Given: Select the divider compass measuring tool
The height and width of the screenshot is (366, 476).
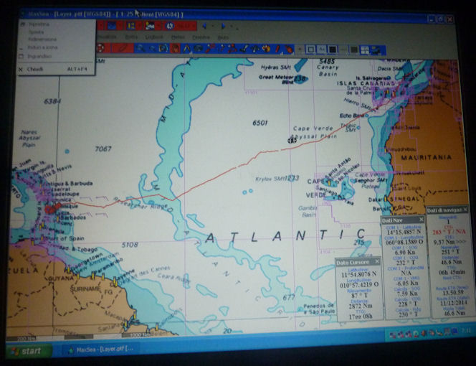Looking at the screenshot, I should pyautogui.click(x=186, y=48).
